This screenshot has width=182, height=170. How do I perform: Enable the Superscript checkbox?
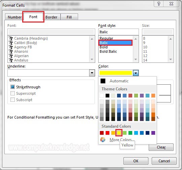pyautogui.click(x=12, y=93)
